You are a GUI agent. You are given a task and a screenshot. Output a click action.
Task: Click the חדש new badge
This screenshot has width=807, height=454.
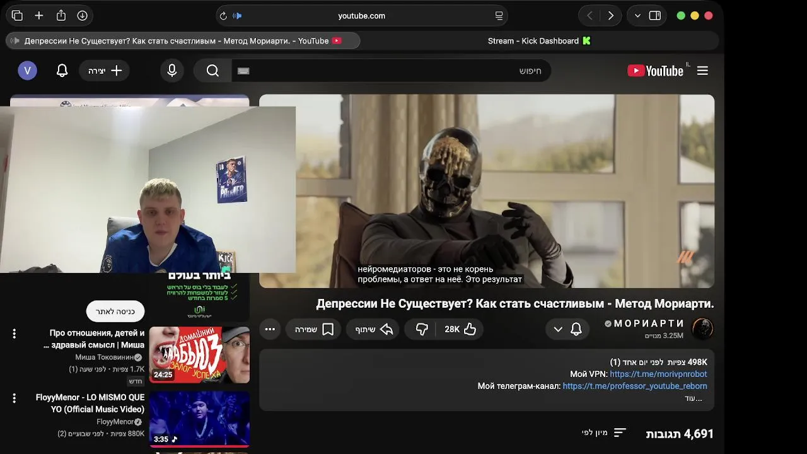coord(136,381)
